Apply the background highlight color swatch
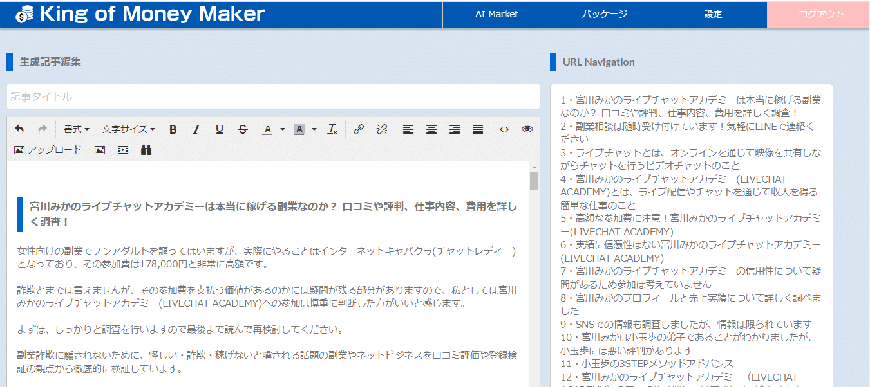 click(299, 129)
